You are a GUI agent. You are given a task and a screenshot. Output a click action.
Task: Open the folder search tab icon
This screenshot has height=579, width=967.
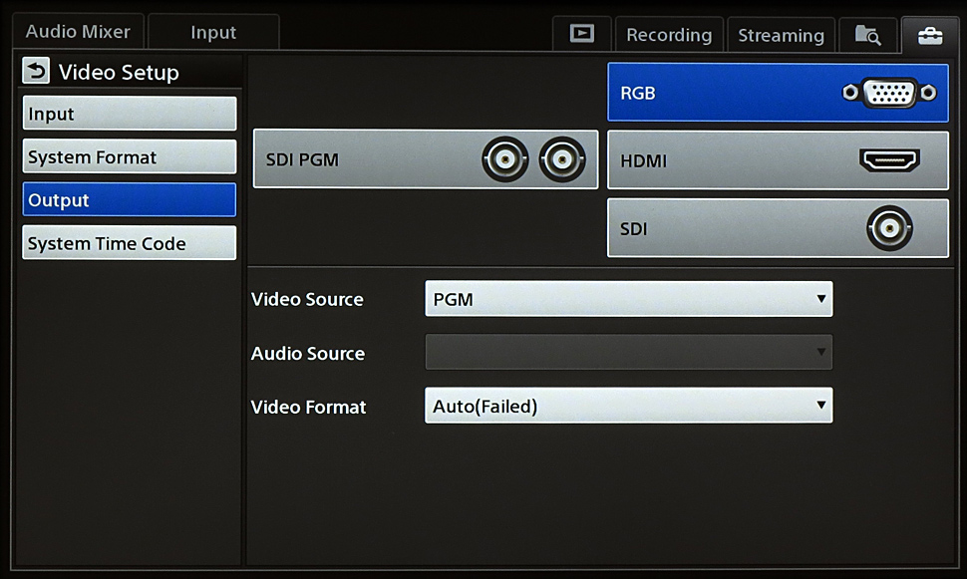click(867, 35)
